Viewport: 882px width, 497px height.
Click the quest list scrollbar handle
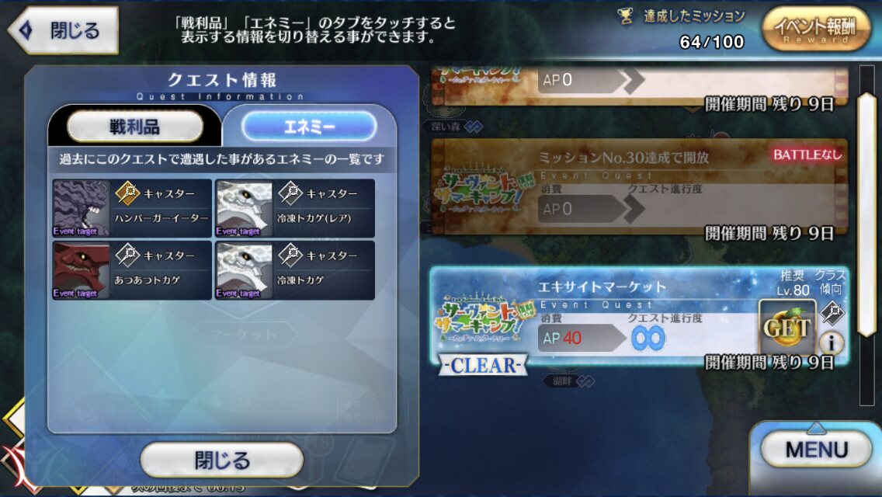tap(866, 214)
